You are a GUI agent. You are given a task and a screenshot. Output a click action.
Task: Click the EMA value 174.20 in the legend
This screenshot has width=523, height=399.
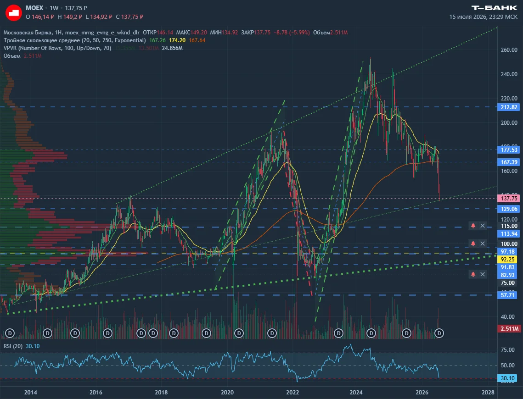click(x=177, y=40)
